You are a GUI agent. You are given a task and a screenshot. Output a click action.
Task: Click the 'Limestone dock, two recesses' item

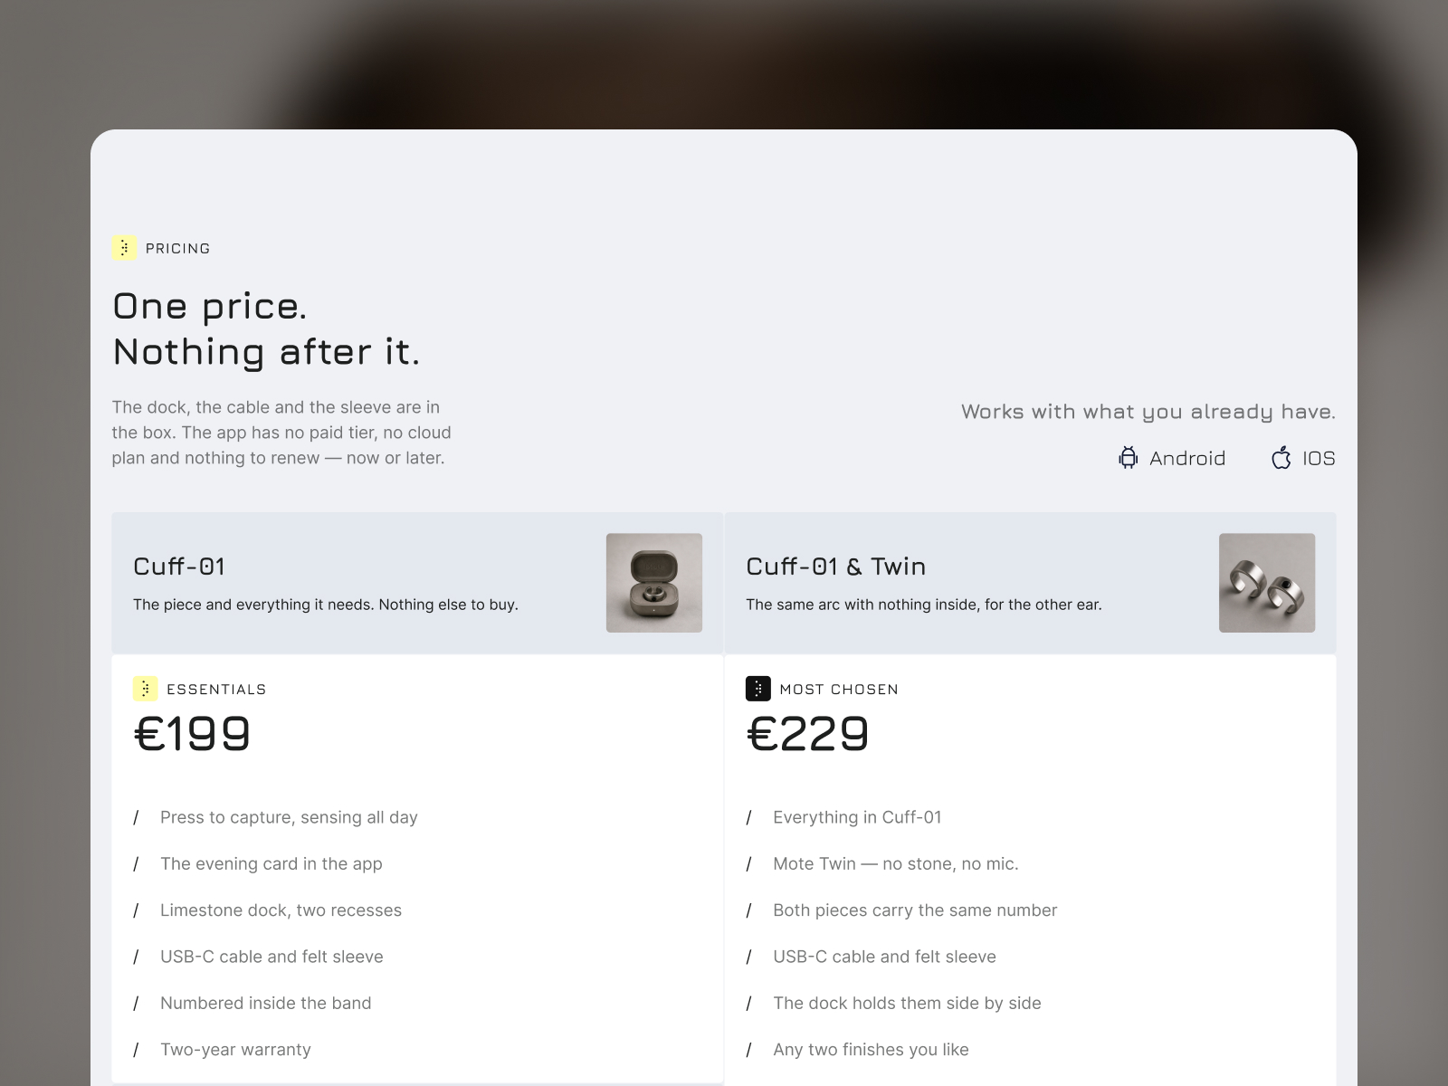click(281, 910)
